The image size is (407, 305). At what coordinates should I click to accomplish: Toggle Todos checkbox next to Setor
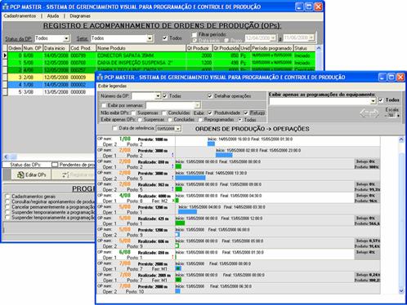165,38
